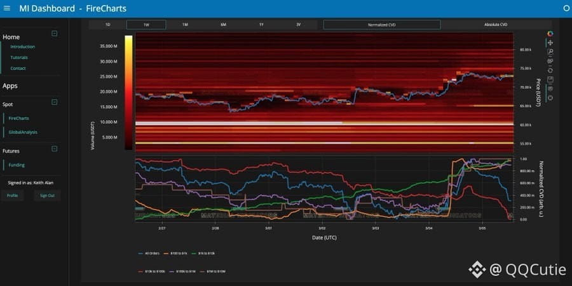Open the Tutorials link
Viewport: 572px width, 286px height.
coord(19,57)
